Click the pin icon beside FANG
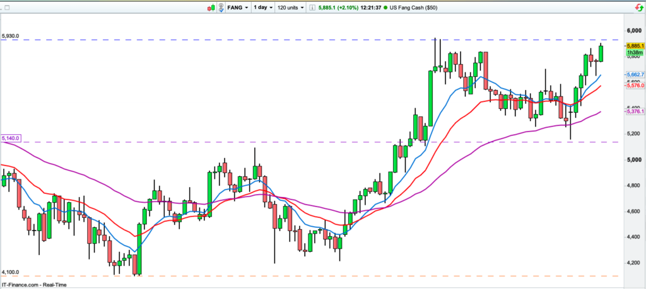Screen dimensions: 646x289 click(x=221, y=8)
